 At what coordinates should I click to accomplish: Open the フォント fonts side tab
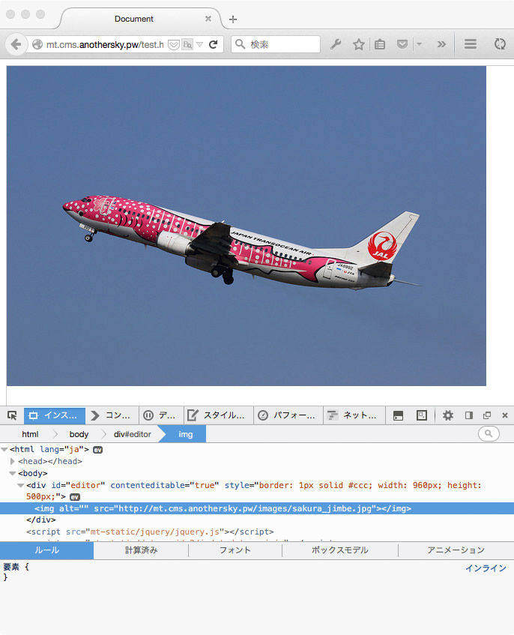tap(235, 550)
